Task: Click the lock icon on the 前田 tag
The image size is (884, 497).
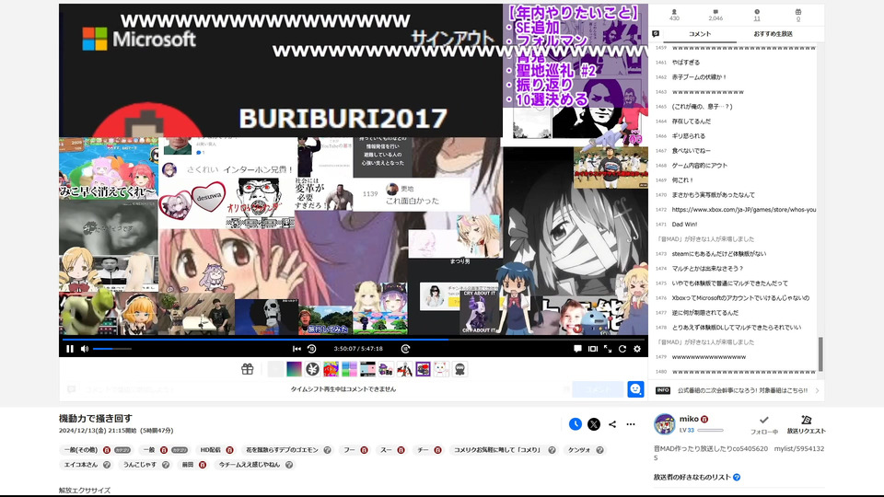Action: click(x=203, y=465)
